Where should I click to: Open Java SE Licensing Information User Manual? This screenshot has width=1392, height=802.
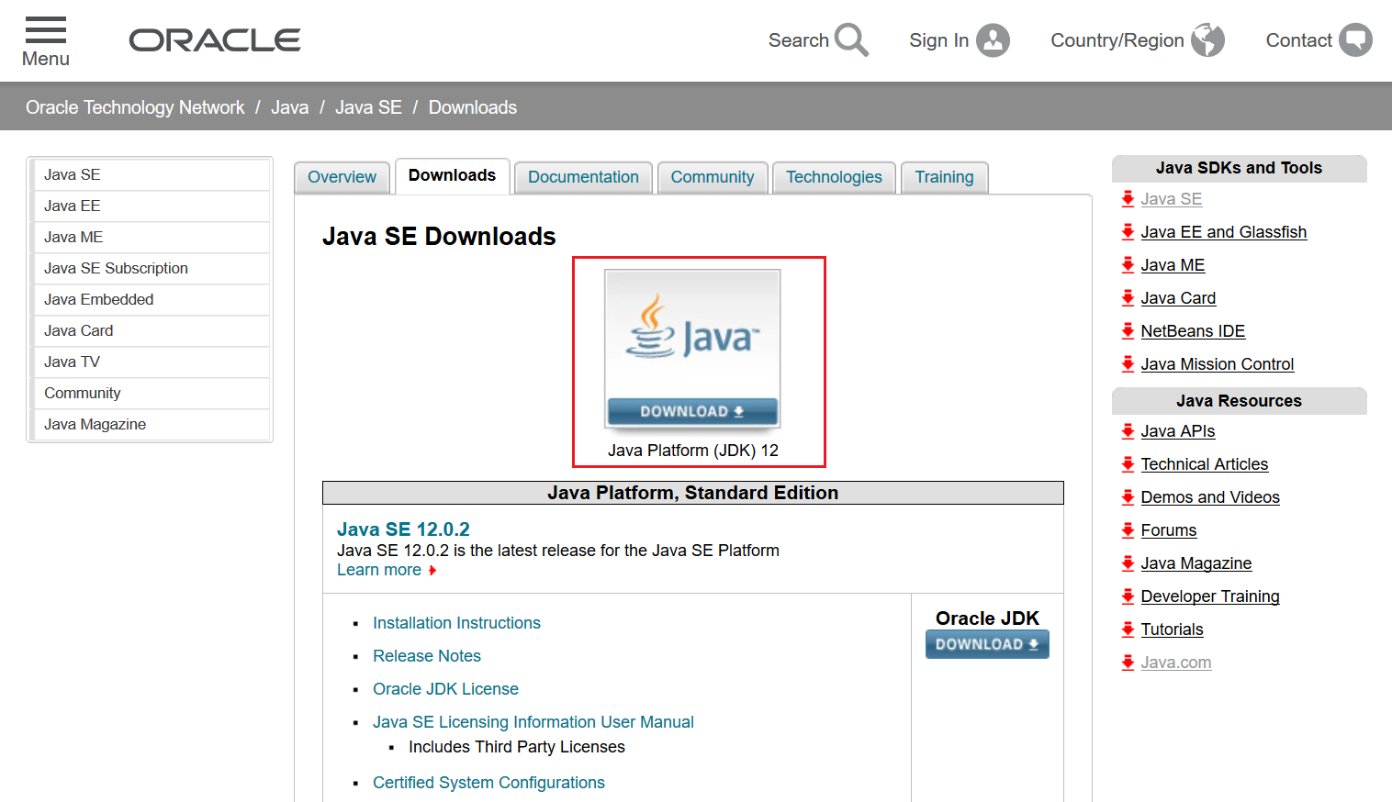pos(533,722)
